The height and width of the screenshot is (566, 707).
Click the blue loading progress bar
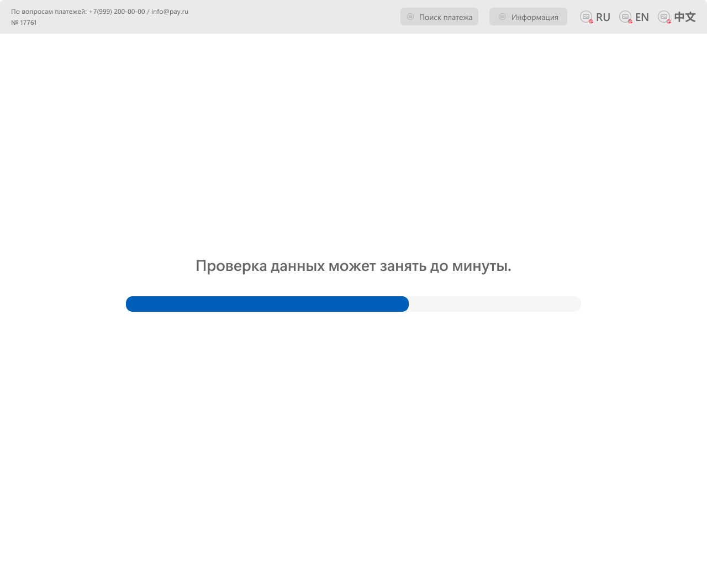pos(267,304)
